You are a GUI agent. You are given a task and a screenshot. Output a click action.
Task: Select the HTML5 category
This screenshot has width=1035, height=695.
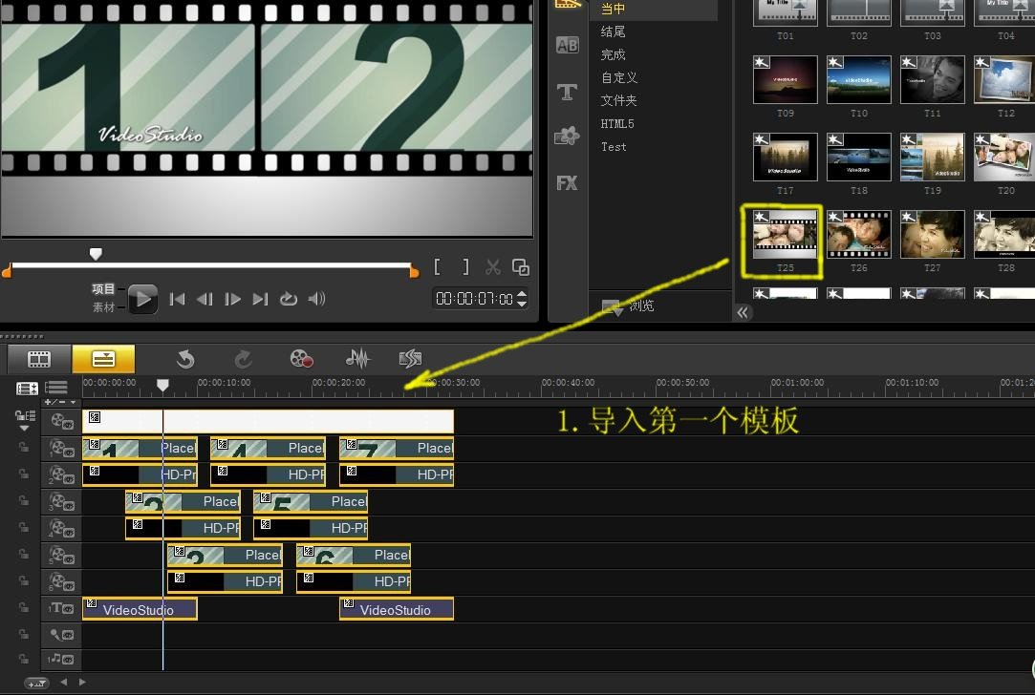(x=617, y=123)
